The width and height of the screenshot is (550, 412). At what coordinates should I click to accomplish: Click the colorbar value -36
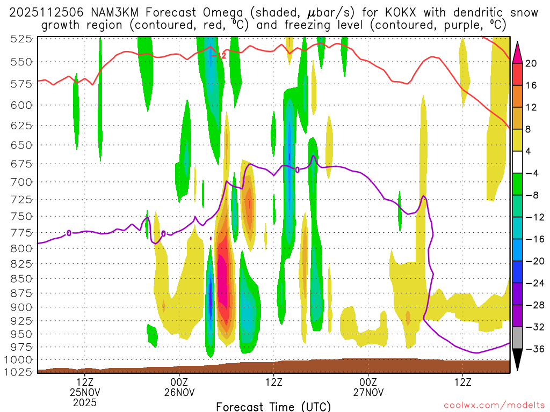point(535,349)
